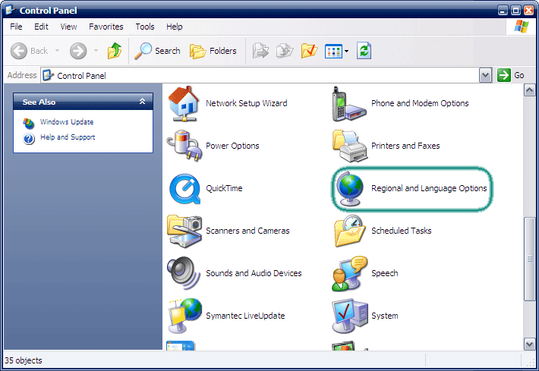Toggle the Folders pane button
This screenshot has height=371, width=539.
[x=213, y=52]
